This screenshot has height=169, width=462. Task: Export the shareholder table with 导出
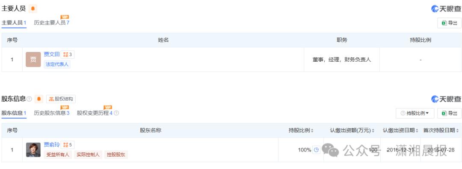[449, 113]
